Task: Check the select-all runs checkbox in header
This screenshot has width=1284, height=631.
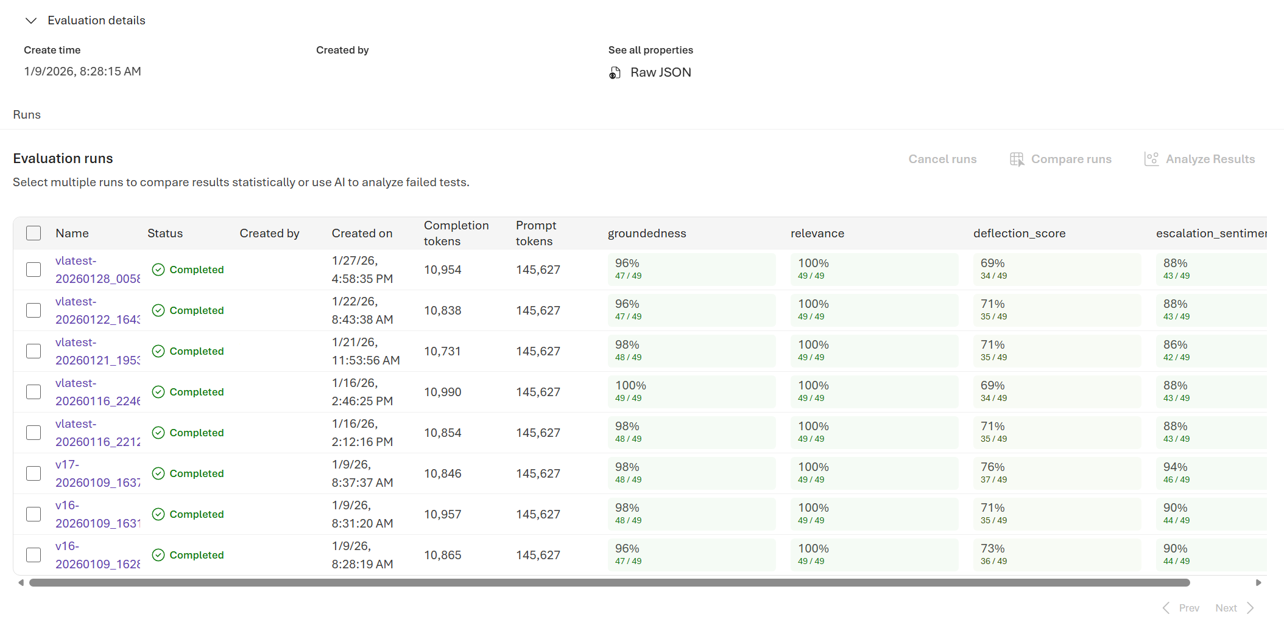Action: pyautogui.click(x=34, y=232)
